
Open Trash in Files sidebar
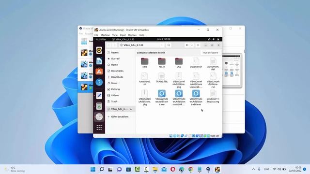click(121, 101)
